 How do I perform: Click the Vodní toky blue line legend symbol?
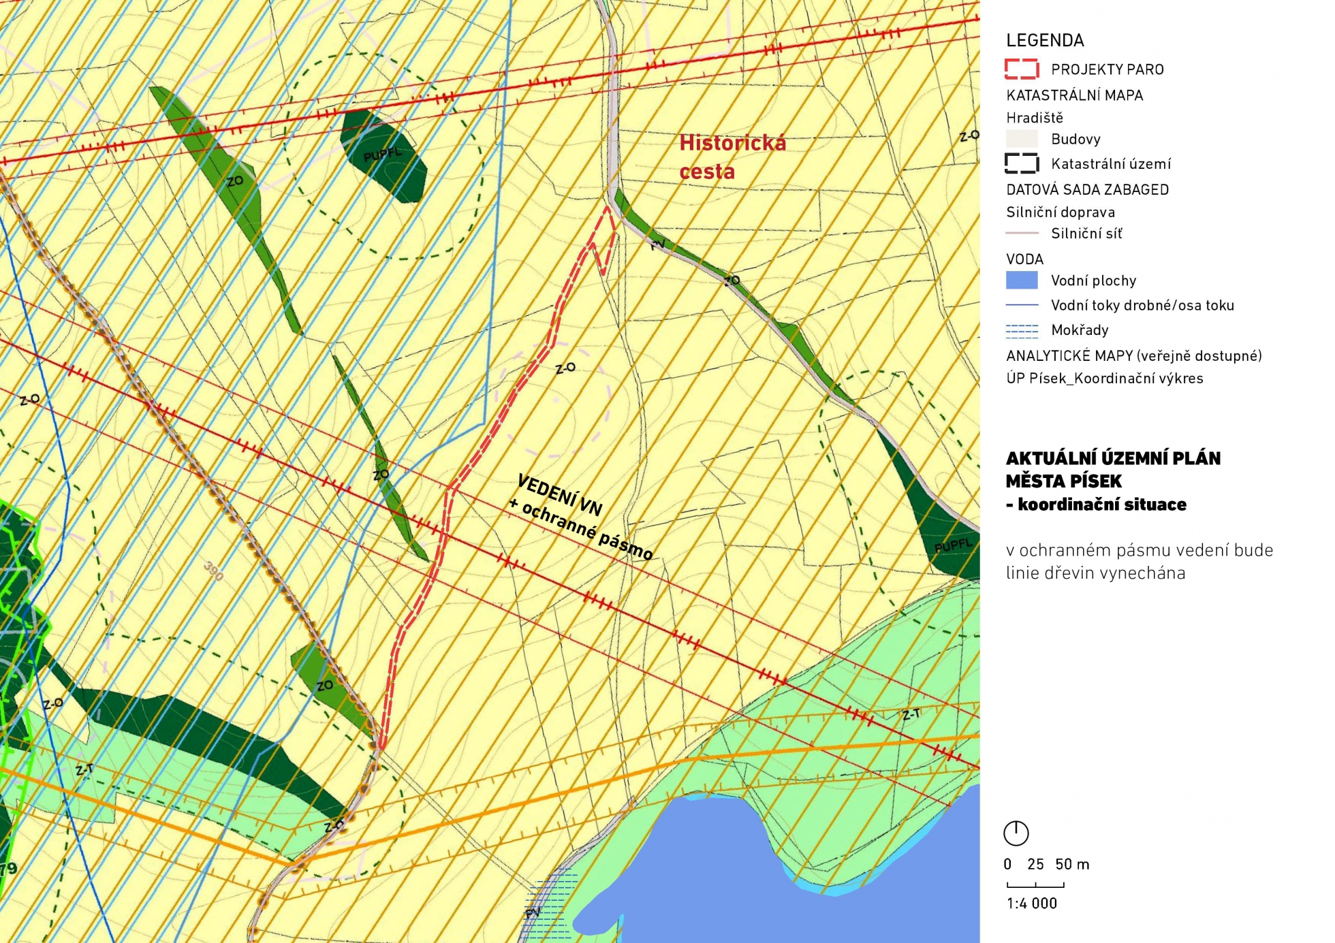[1022, 305]
